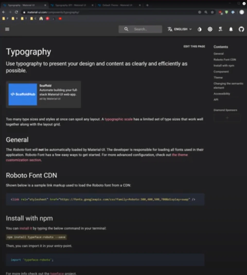Switch to the Default Theme tab
This screenshot has height=275, width=247.
click(x=119, y=5)
